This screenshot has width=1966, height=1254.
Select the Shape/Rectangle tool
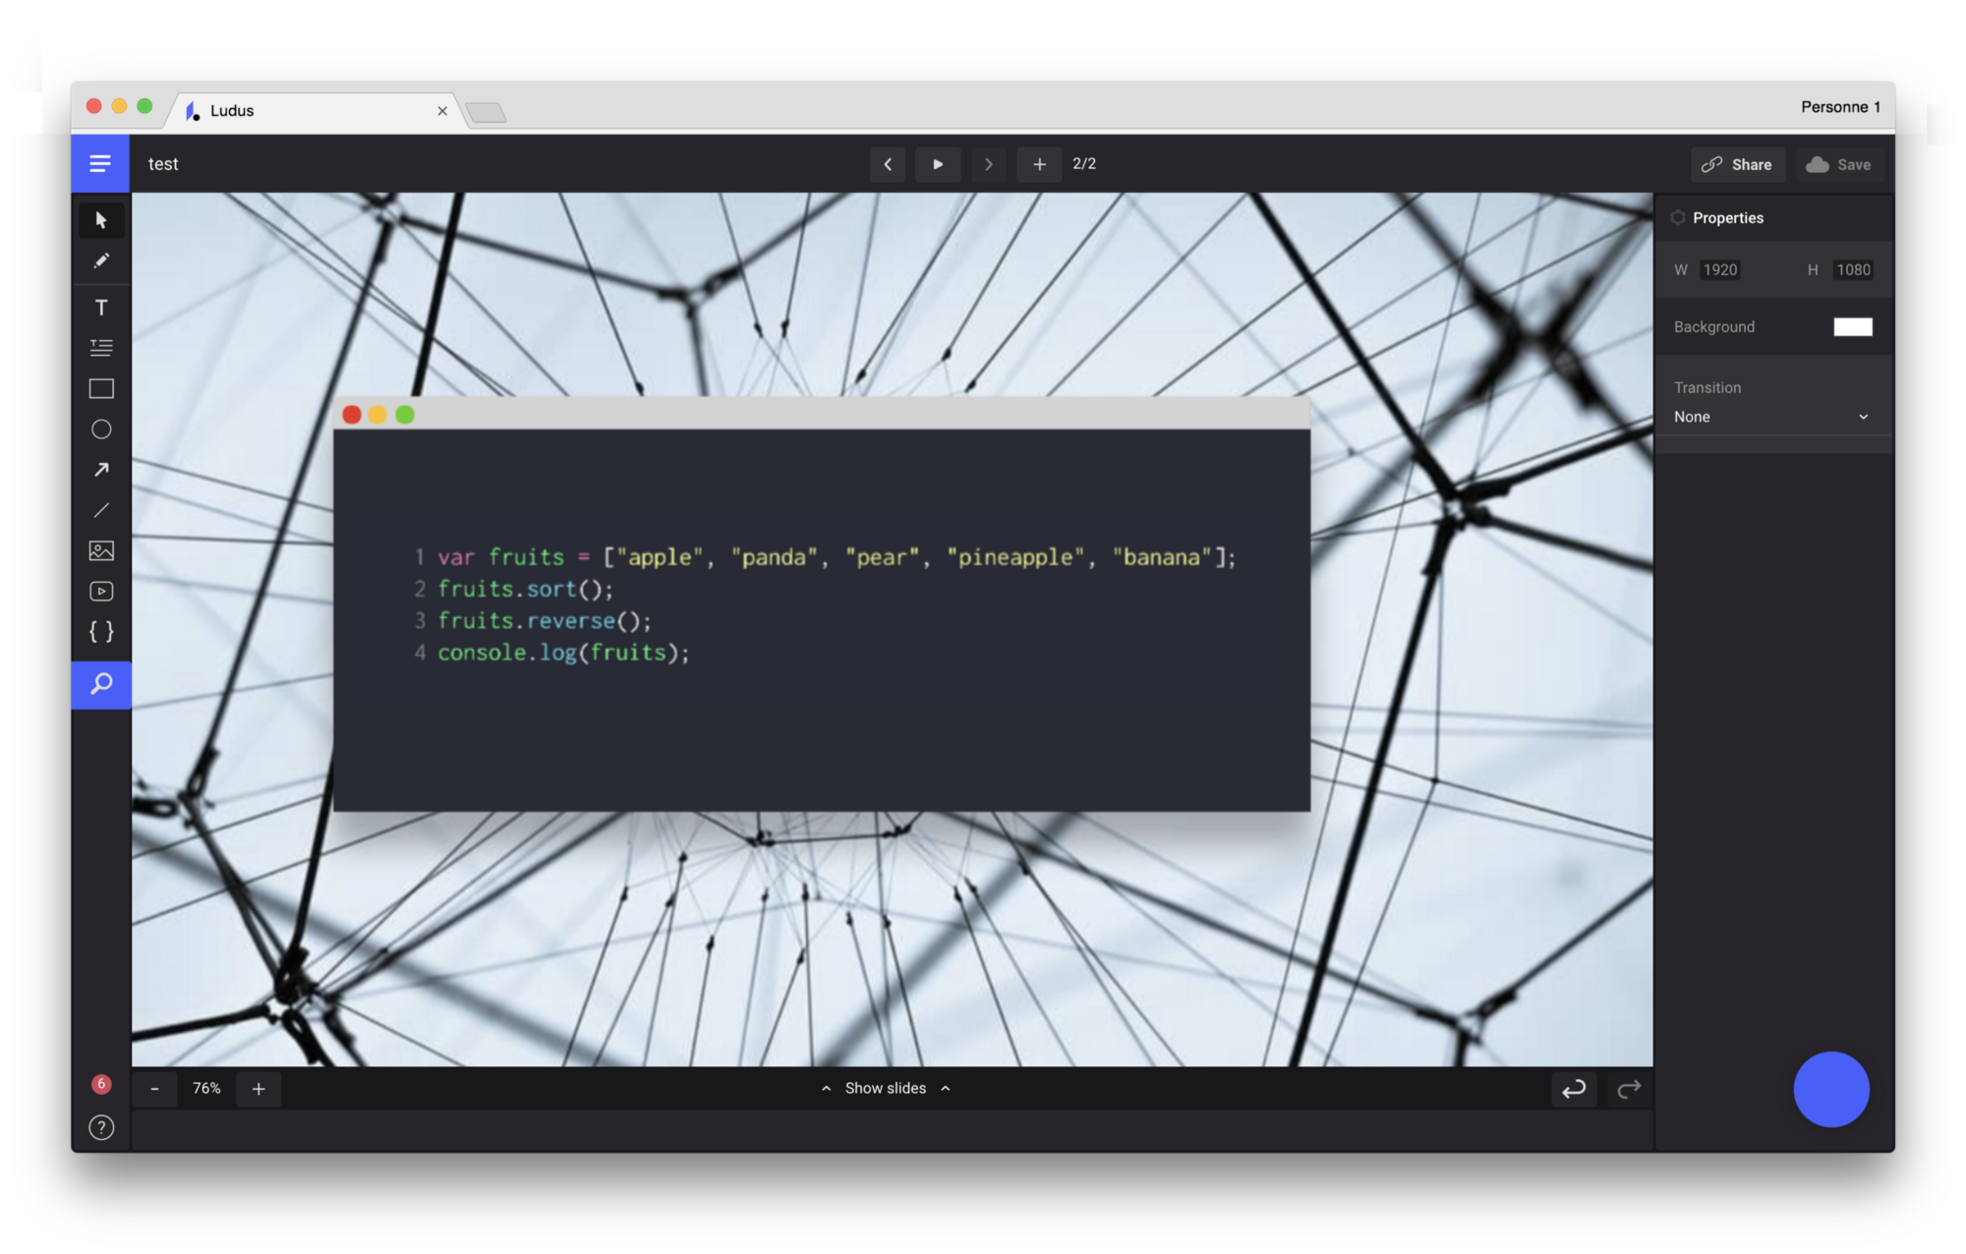[x=100, y=387]
